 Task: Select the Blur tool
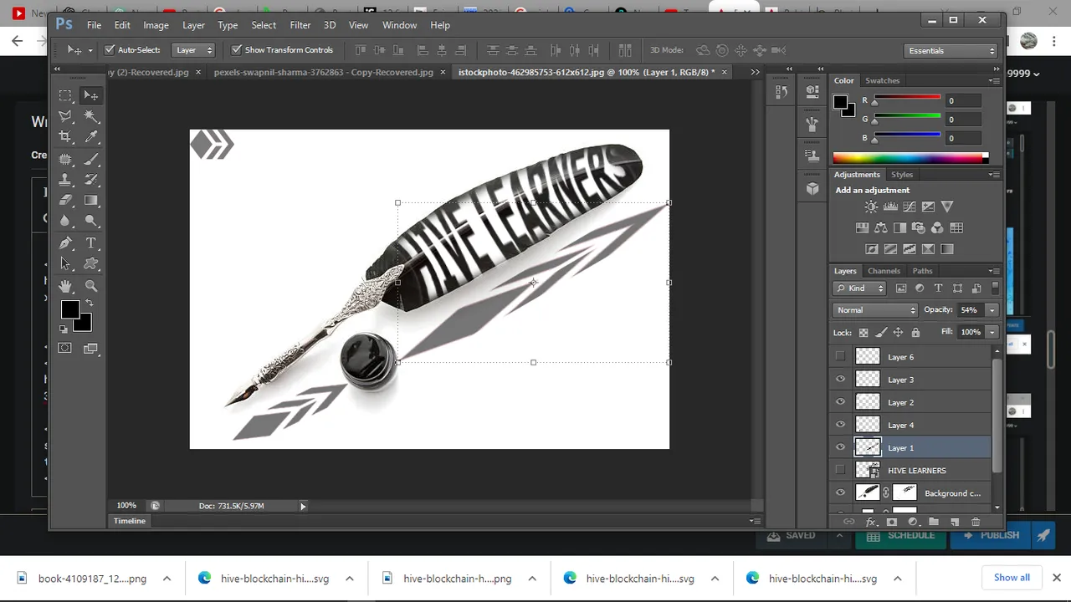(x=65, y=222)
